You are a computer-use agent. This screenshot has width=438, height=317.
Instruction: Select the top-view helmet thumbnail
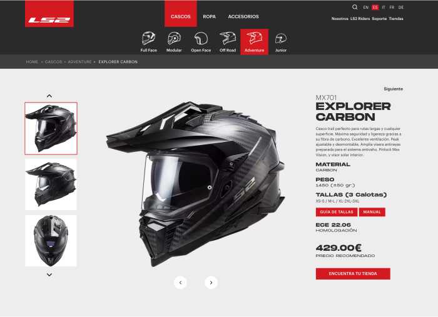(51, 241)
